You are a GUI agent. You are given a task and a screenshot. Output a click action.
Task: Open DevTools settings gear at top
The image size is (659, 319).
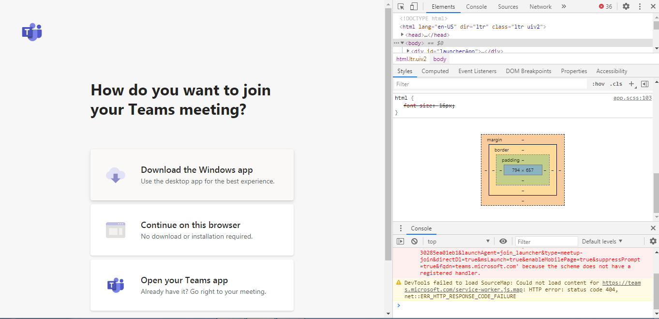(626, 6)
